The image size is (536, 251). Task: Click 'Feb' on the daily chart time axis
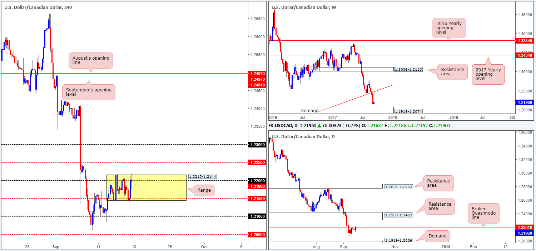click(473, 246)
